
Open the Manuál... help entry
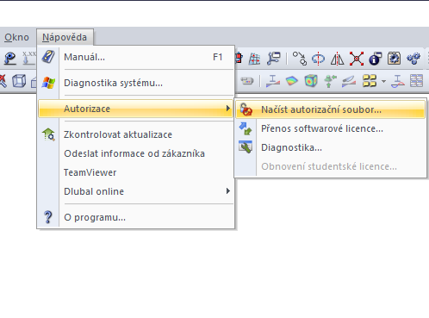pyautogui.click(x=135, y=57)
